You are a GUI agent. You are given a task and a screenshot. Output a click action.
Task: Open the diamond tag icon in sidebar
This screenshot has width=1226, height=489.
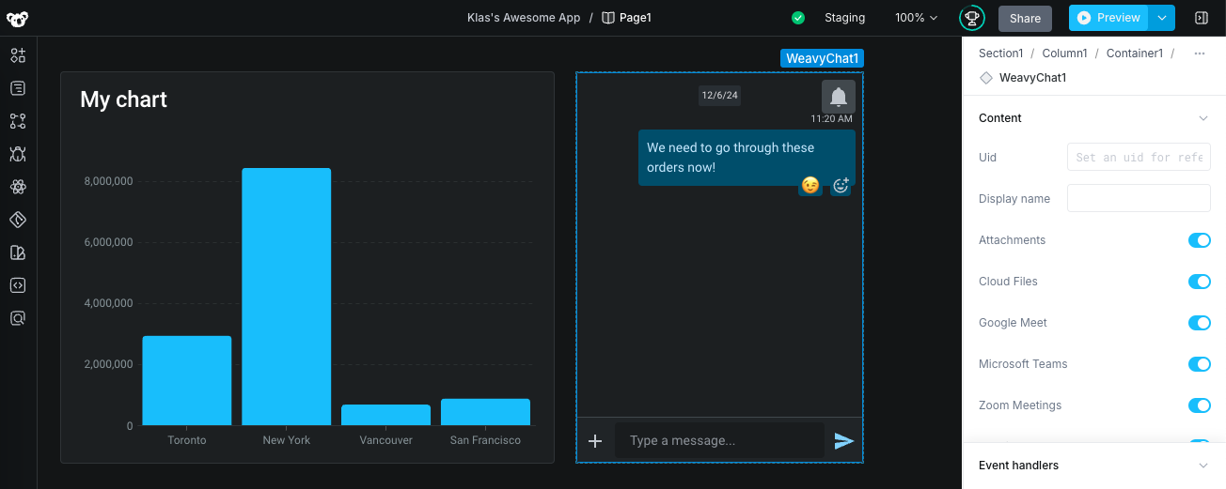point(18,220)
